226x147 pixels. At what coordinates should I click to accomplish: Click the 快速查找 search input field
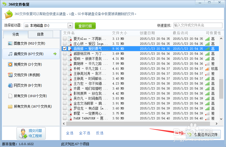[x=198, y=25]
